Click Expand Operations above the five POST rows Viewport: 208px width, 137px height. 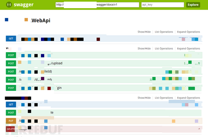(x=188, y=48)
